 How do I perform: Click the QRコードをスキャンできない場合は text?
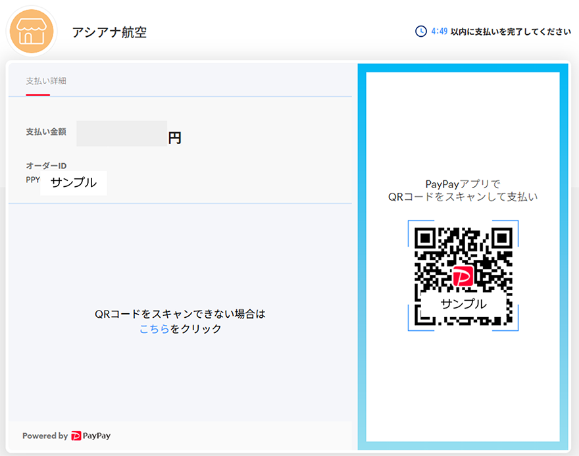[x=180, y=314]
